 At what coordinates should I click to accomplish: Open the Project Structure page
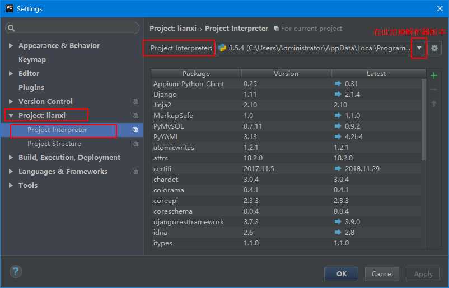point(54,144)
